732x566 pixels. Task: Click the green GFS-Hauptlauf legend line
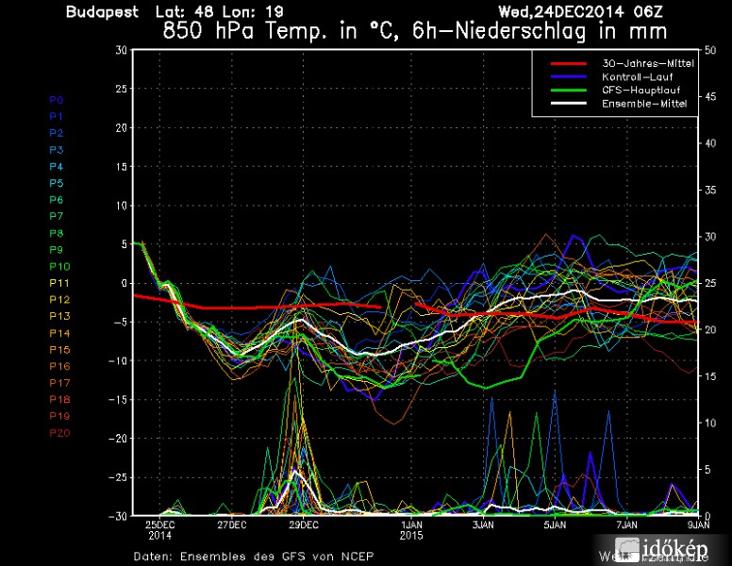pos(568,91)
